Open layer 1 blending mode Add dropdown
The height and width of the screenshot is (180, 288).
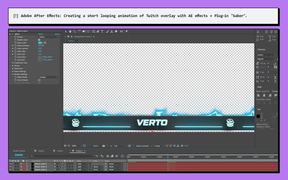82,164
